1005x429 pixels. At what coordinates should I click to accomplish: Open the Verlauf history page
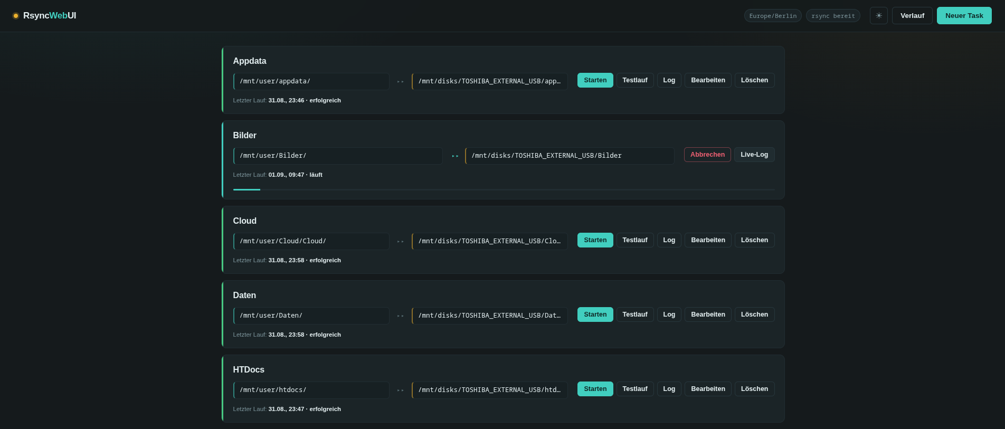click(912, 15)
